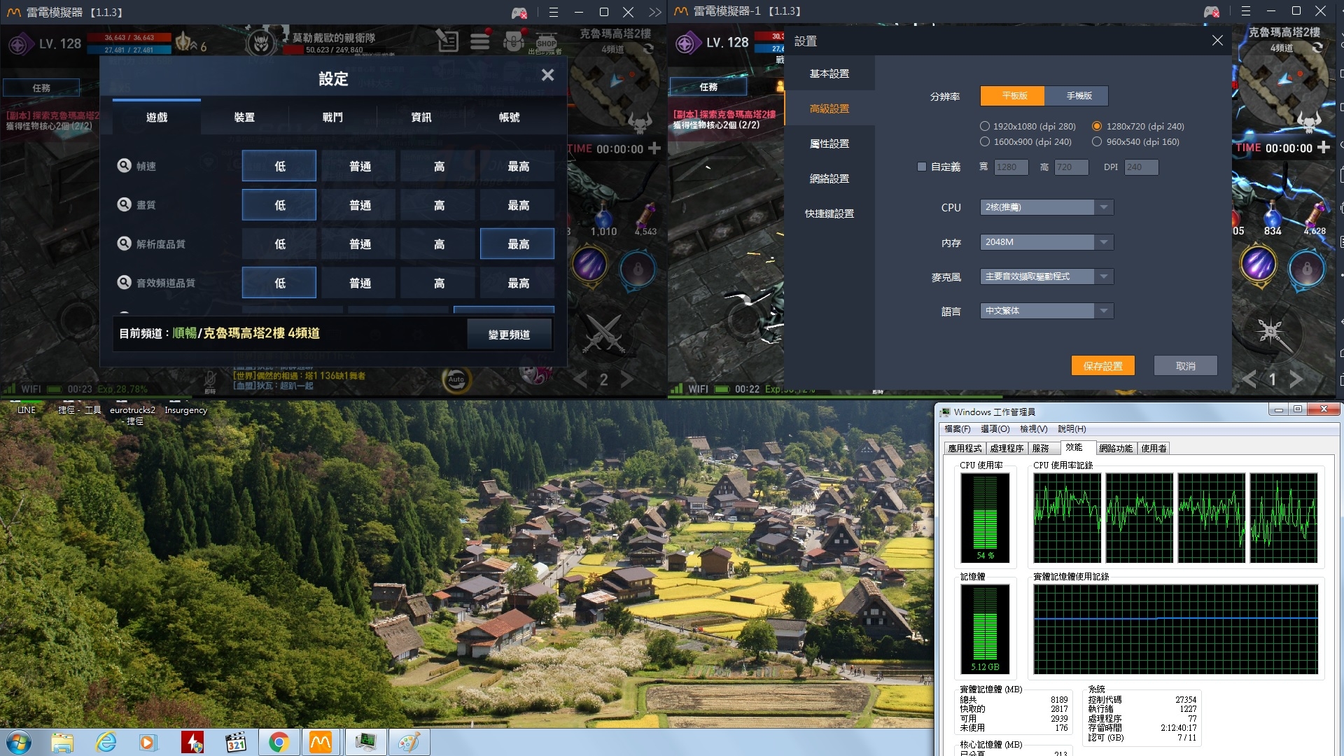Set 音效頻道品質 to 高
Image resolution: width=1344 pixels, height=756 pixels.
pos(439,283)
